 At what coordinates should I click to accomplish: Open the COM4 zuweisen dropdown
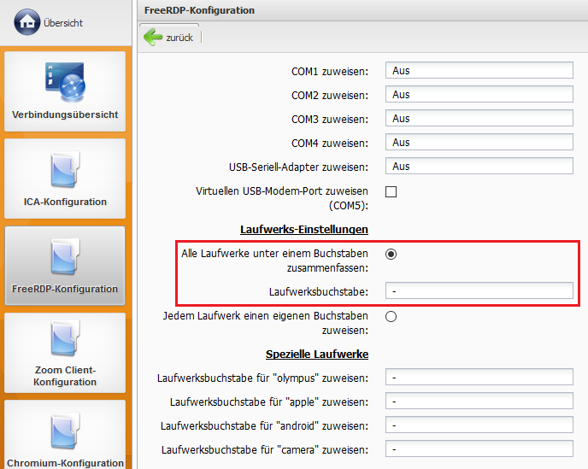tap(479, 143)
